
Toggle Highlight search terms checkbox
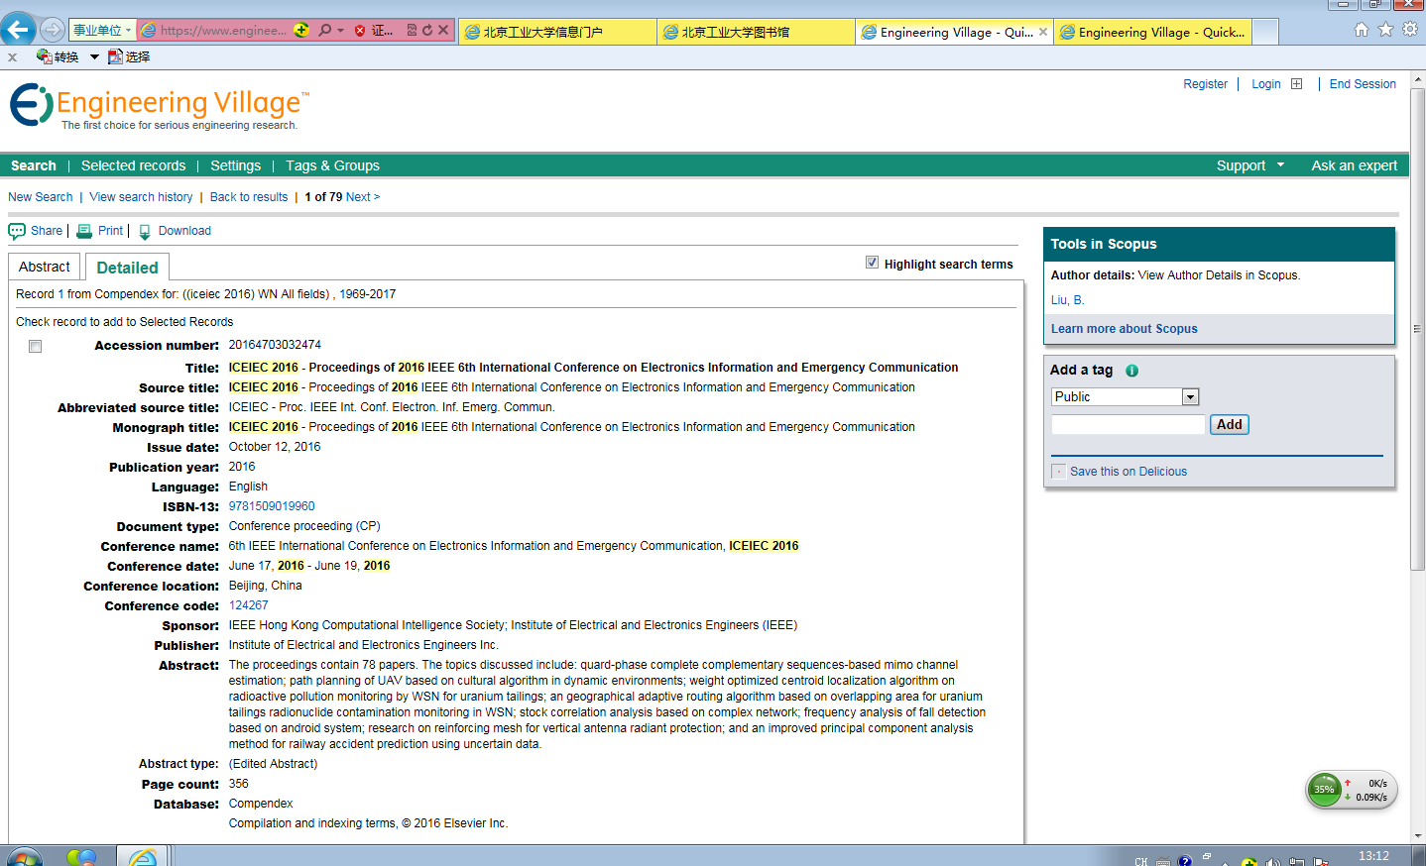tap(872, 263)
